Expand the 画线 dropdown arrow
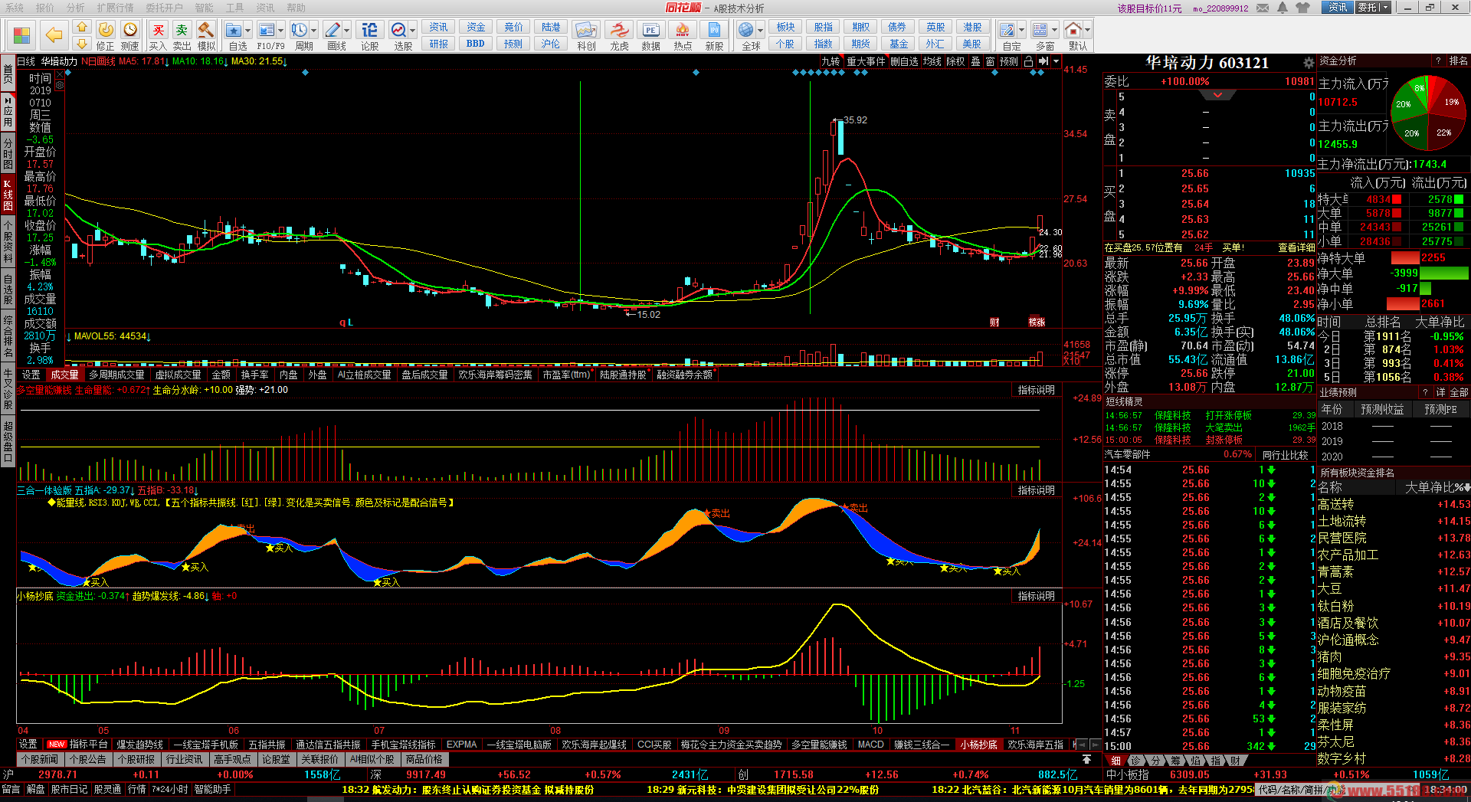The height and width of the screenshot is (802, 1471). [347, 31]
